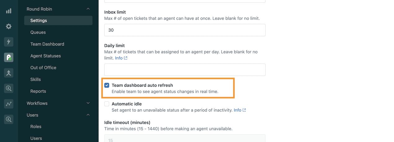394x142 pixels.
Task: Select the Playlist app icon with the green dot
Action: 9,57
